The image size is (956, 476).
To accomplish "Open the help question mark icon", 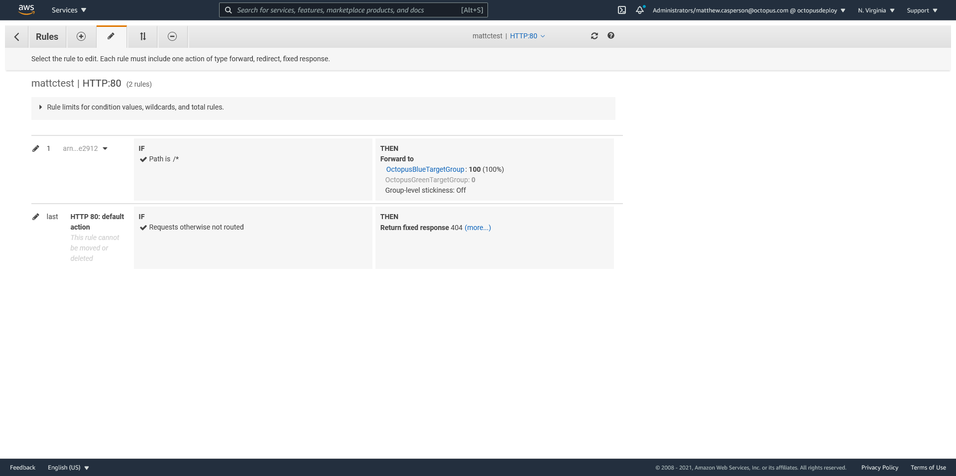I will point(611,36).
